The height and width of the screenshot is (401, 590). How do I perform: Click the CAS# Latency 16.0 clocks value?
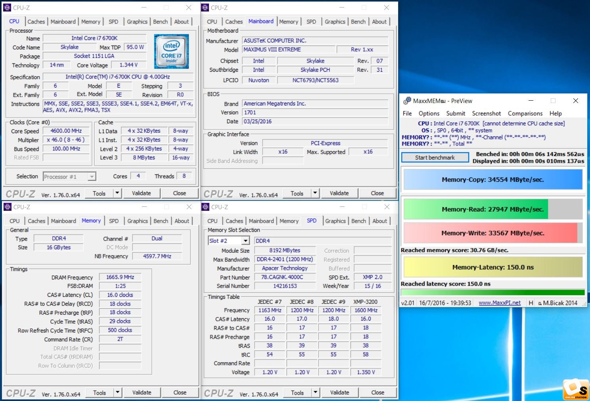coord(120,295)
